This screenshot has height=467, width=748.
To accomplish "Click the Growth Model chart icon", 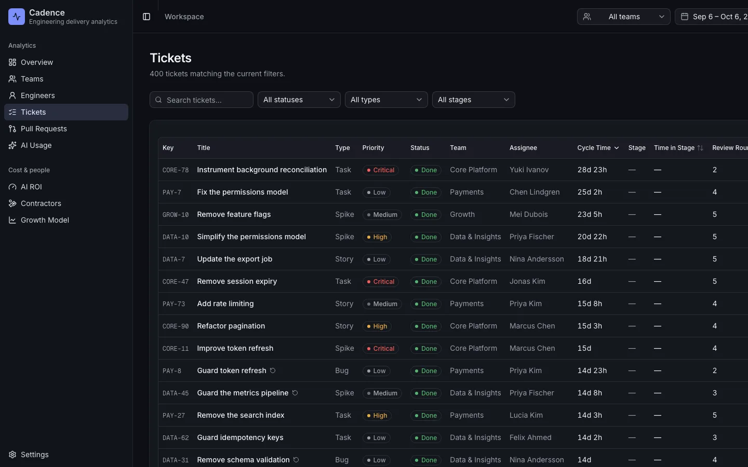I will coord(12,220).
